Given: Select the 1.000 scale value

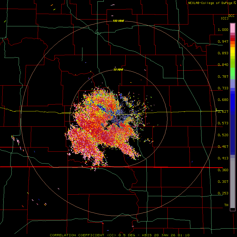Looking at the screenshot, I should pyautogui.click(x=223, y=29).
